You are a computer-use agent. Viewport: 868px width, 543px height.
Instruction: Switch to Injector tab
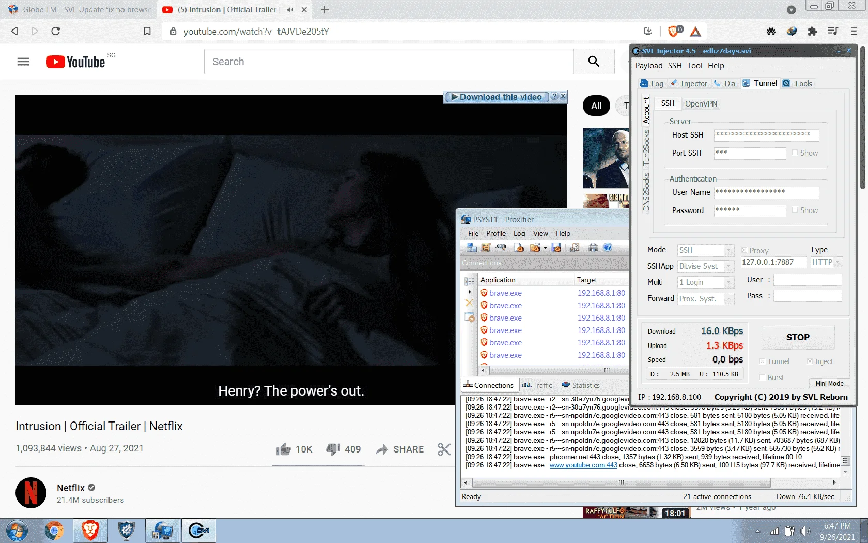(689, 83)
